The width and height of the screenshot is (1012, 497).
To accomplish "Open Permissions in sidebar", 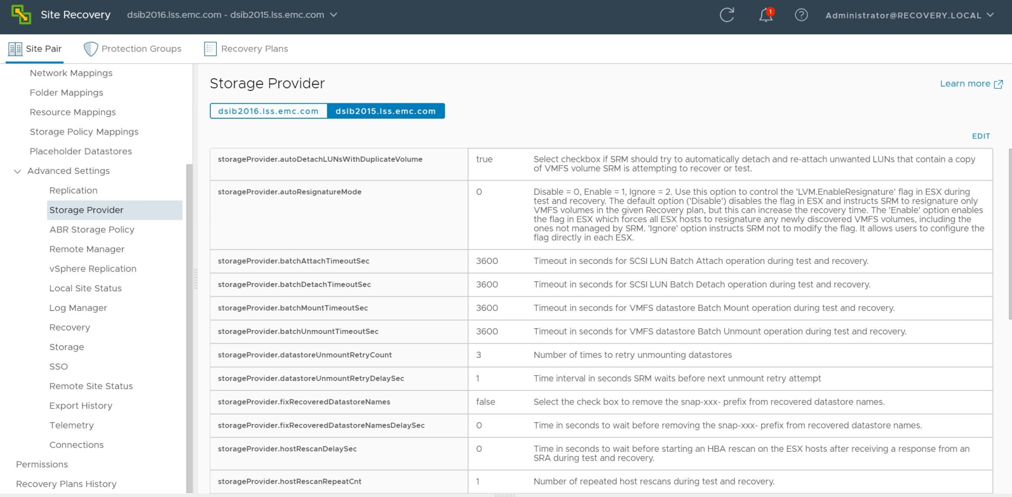I will [42, 465].
